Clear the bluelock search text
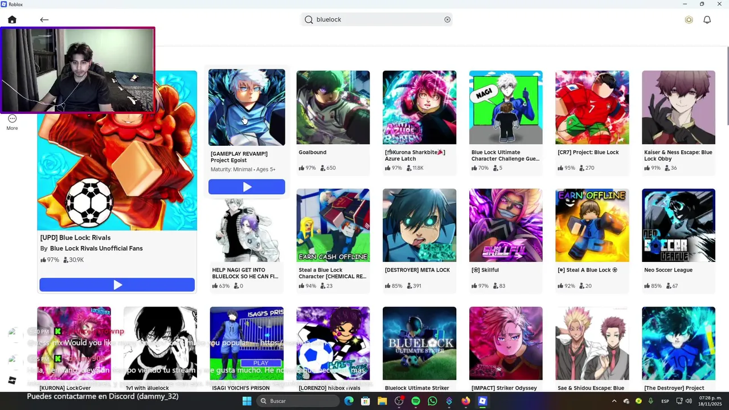The width and height of the screenshot is (729, 410). click(447, 19)
